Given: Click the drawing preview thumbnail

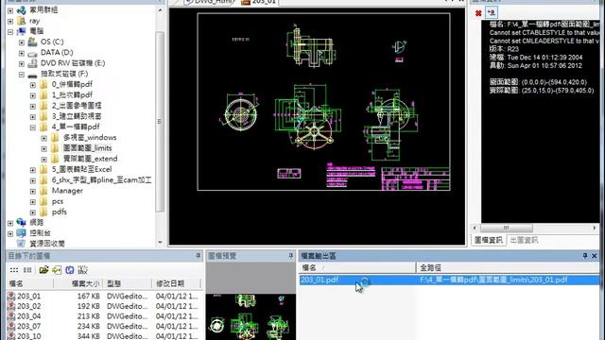Looking at the screenshot, I should click(251, 317).
